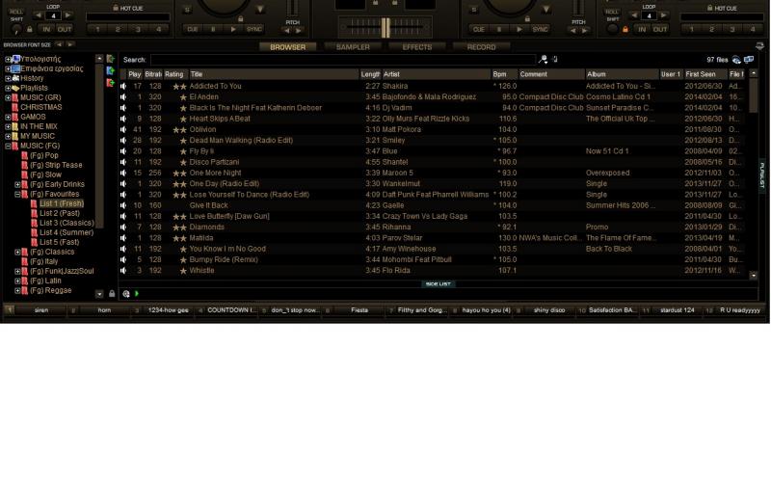Click the red folder icon beside tree
This screenshot has height=482, width=771.
coord(111,83)
